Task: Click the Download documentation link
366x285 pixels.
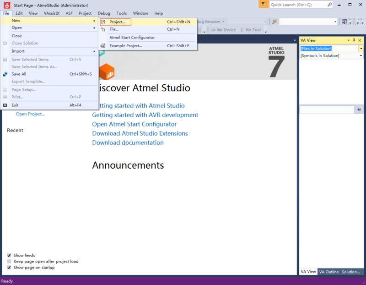Action: [128, 142]
